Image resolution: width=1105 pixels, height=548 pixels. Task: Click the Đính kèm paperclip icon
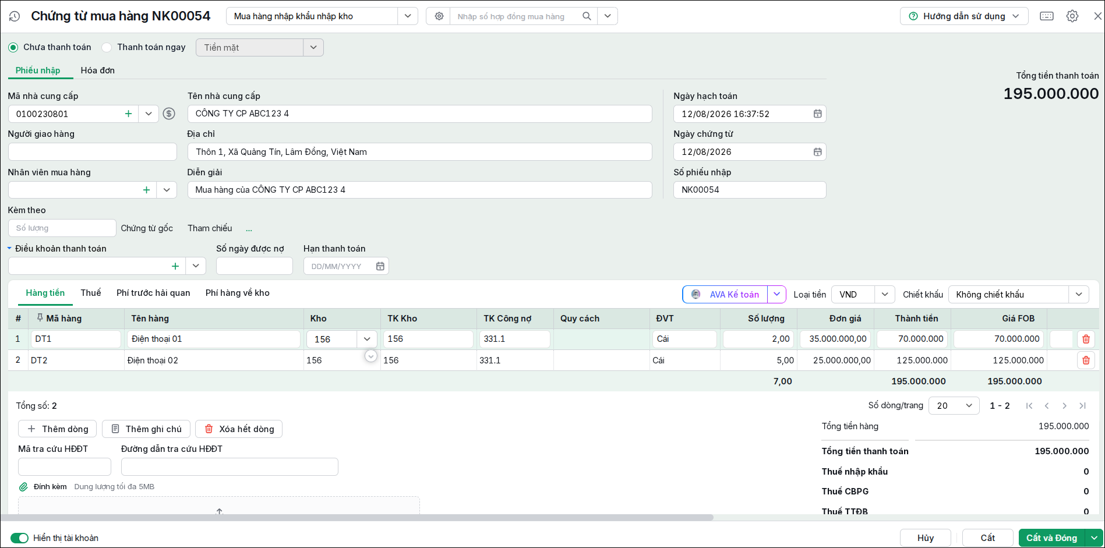coord(23,487)
